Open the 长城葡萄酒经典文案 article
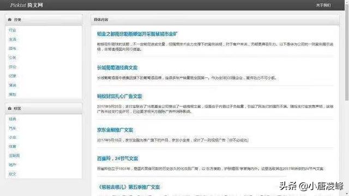349x196 pixels. [x=117, y=68]
